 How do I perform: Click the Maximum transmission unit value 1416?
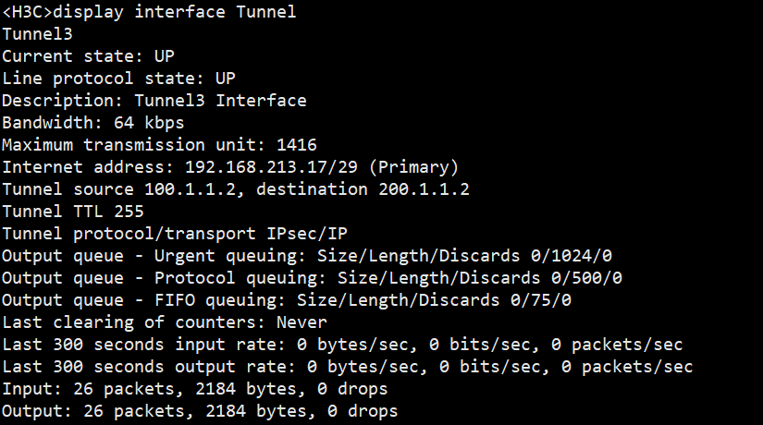[296, 145]
